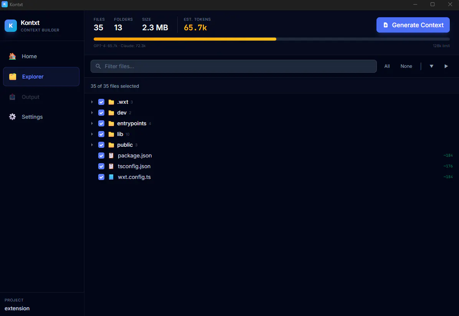This screenshot has height=316, width=459.
Task: Click the '128k limit' label
Action: tap(441, 46)
